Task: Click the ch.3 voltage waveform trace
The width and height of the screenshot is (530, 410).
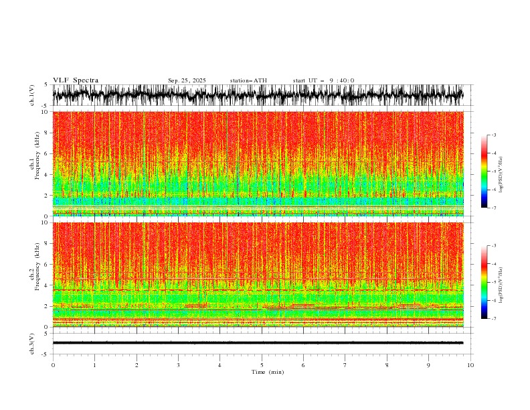Action: pyautogui.click(x=258, y=343)
